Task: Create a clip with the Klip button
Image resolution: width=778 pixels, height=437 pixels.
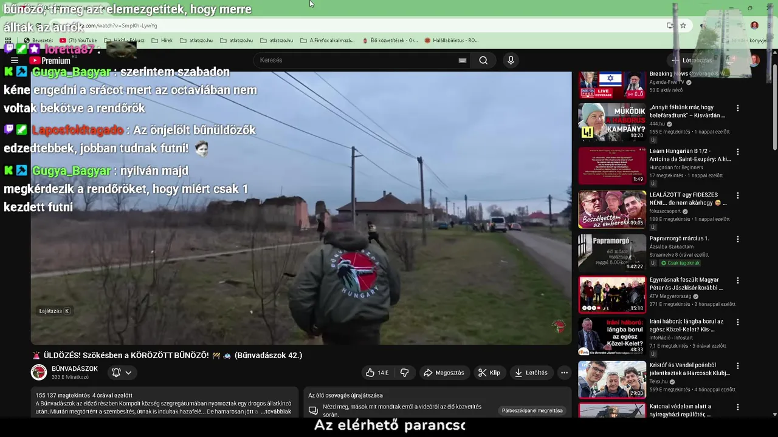Action: point(489,373)
